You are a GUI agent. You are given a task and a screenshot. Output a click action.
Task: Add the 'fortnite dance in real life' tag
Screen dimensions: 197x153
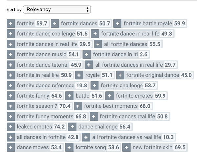95,34
